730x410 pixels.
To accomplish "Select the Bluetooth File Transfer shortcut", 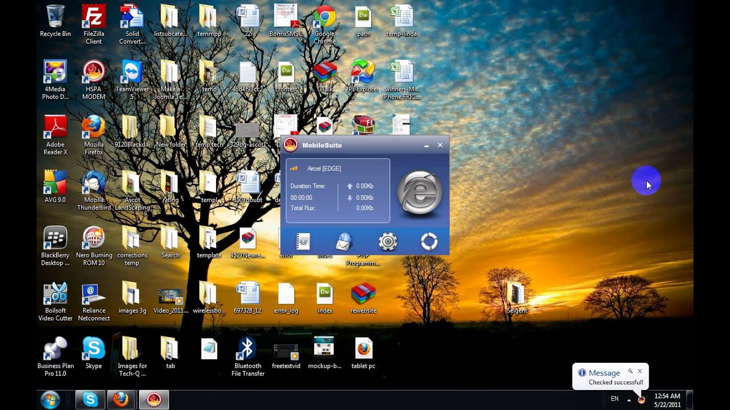I will [x=248, y=356].
